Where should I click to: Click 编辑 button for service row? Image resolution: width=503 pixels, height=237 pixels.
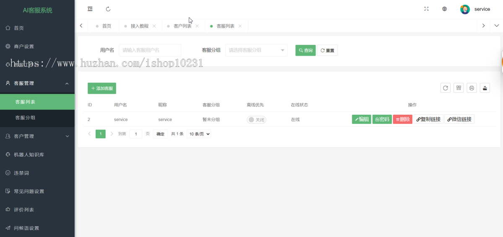point(361,119)
